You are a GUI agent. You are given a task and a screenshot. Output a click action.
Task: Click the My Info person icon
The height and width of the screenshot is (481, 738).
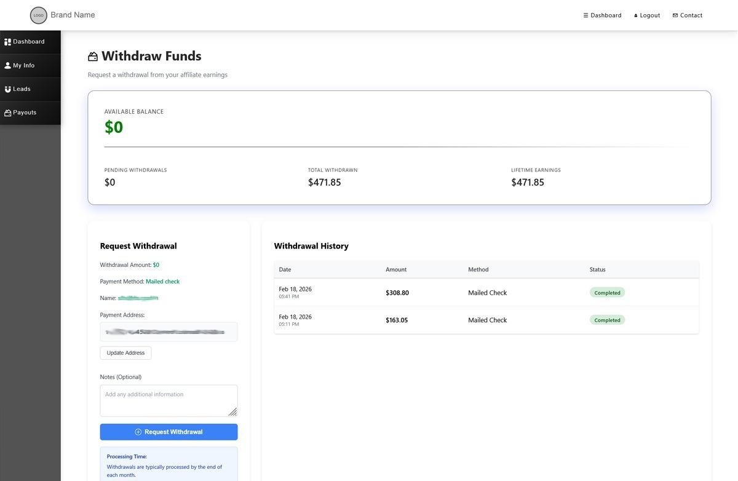8,65
